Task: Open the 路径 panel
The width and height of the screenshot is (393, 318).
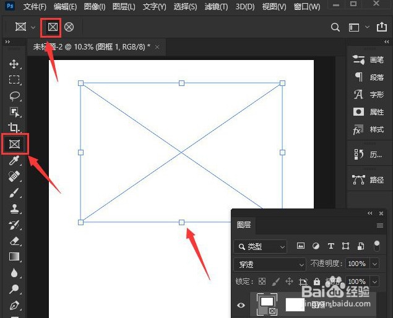Action: pos(368,179)
